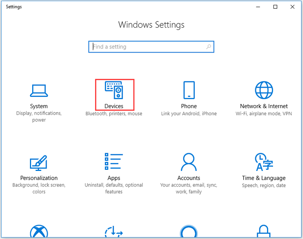
Task: Click "Wi-Fi, airplane mode, VPN" description
Action: click(264, 113)
